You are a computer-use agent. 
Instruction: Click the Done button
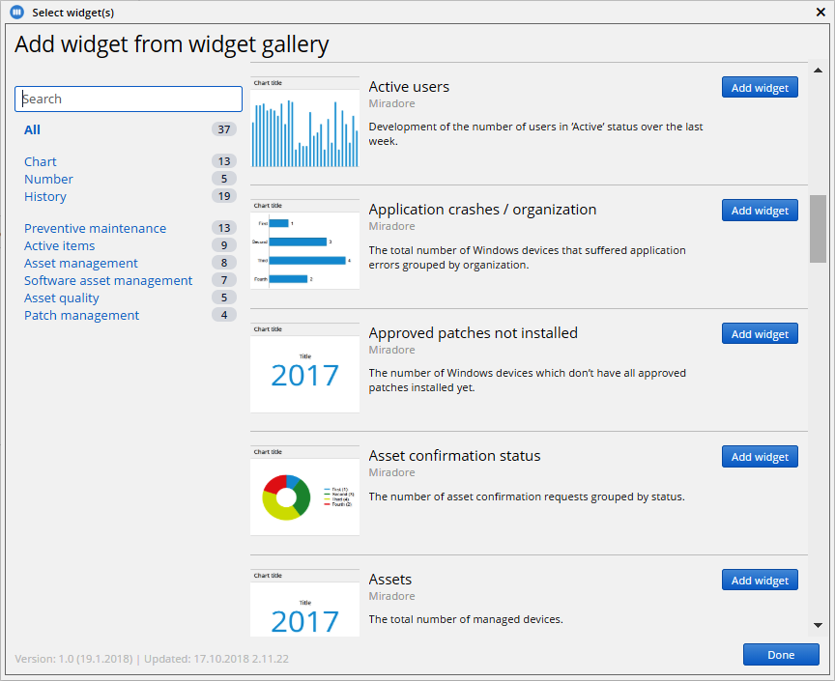[781, 654]
